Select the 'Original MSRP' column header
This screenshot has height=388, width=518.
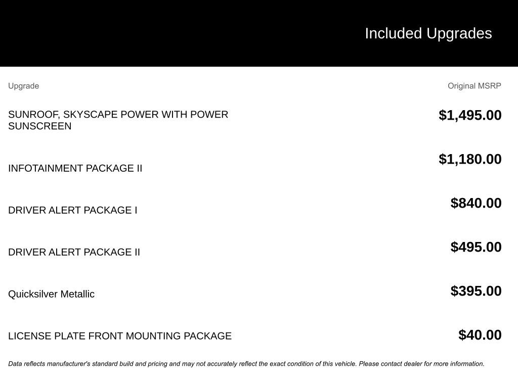tap(474, 86)
